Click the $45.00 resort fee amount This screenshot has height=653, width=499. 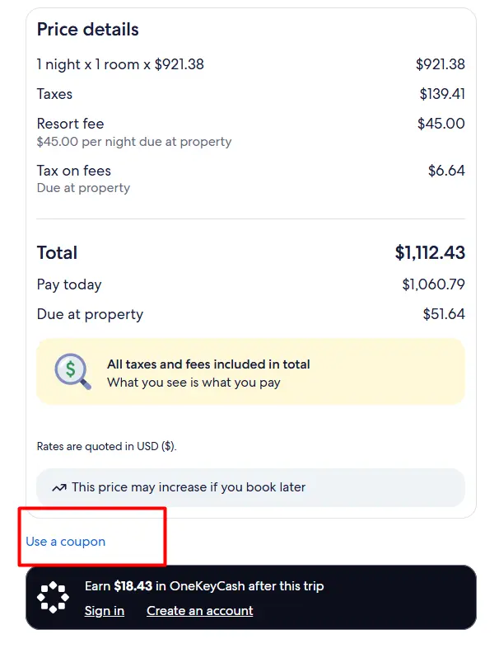tap(441, 124)
